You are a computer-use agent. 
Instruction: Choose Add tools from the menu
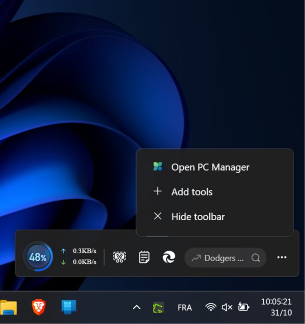(x=191, y=192)
